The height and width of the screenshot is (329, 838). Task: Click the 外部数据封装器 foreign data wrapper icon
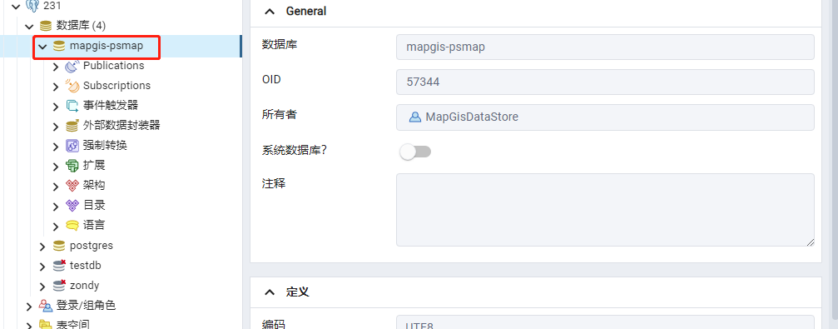[72, 126]
